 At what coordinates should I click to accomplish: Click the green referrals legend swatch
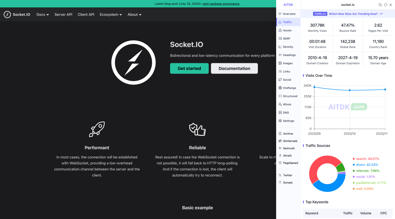coord(354,171)
